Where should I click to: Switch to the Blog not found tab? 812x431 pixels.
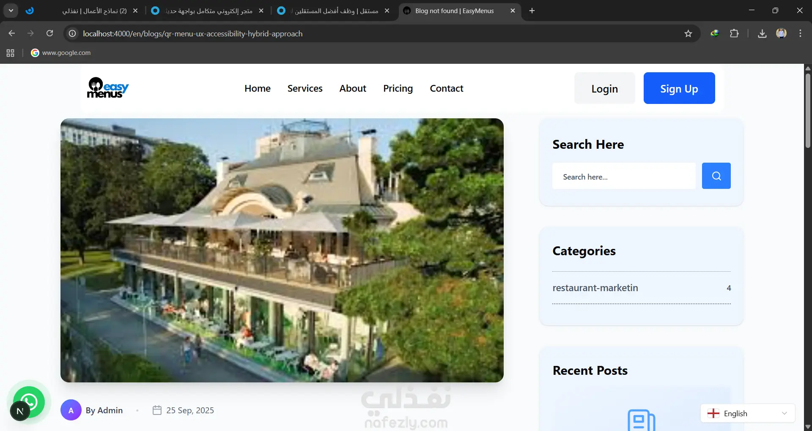coord(455,11)
